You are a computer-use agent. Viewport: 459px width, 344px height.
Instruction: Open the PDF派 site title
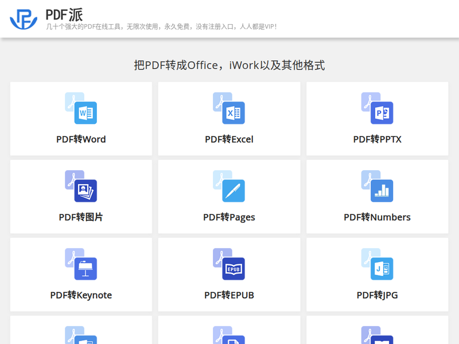pos(64,15)
